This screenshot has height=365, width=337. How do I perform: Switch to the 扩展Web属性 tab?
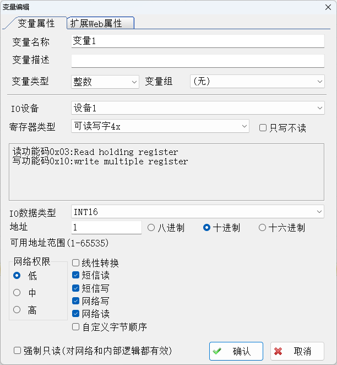click(x=100, y=23)
